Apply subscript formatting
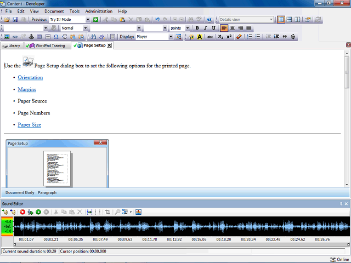 coord(220,37)
